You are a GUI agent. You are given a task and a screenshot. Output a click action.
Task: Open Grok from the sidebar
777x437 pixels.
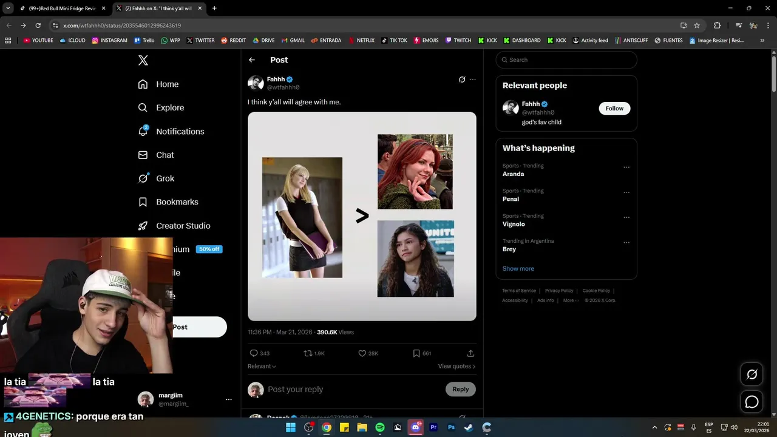pyautogui.click(x=156, y=178)
